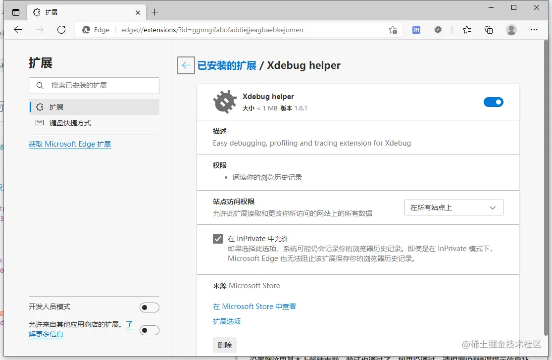Click version text 版本 1.6.1

(x=294, y=108)
